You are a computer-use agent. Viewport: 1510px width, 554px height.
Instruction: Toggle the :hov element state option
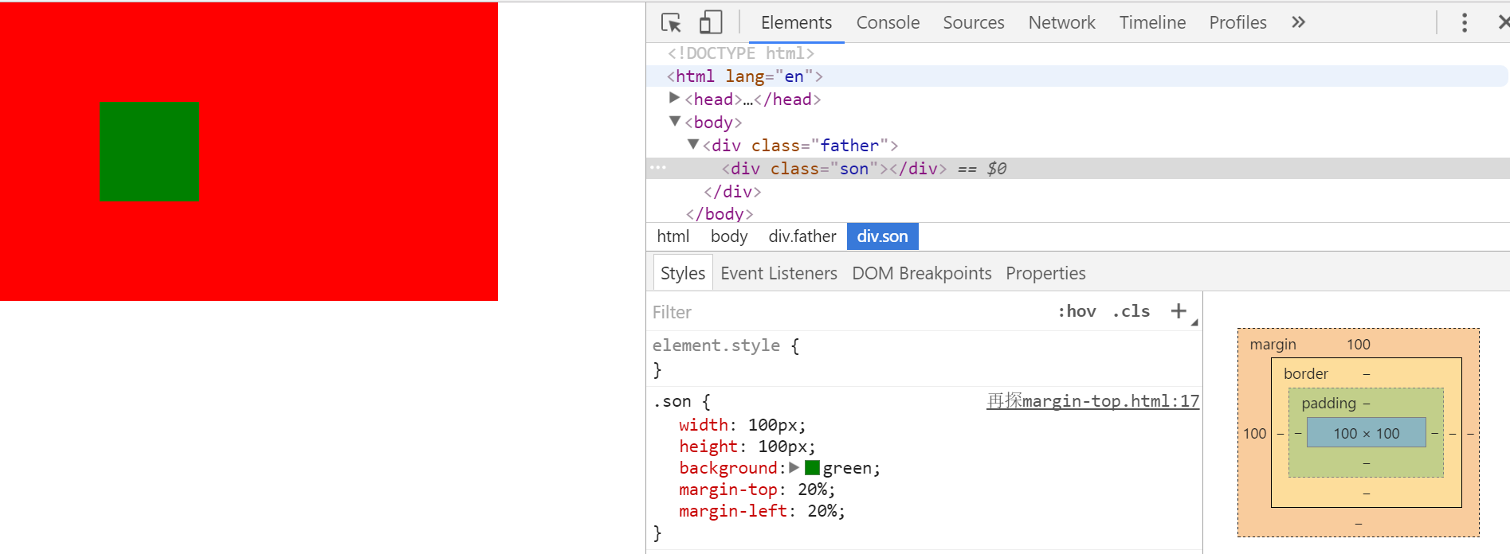click(1077, 311)
